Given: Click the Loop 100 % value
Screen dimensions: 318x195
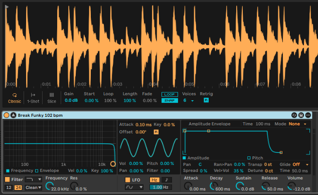Looking at the screenshot, I should tap(110, 101).
